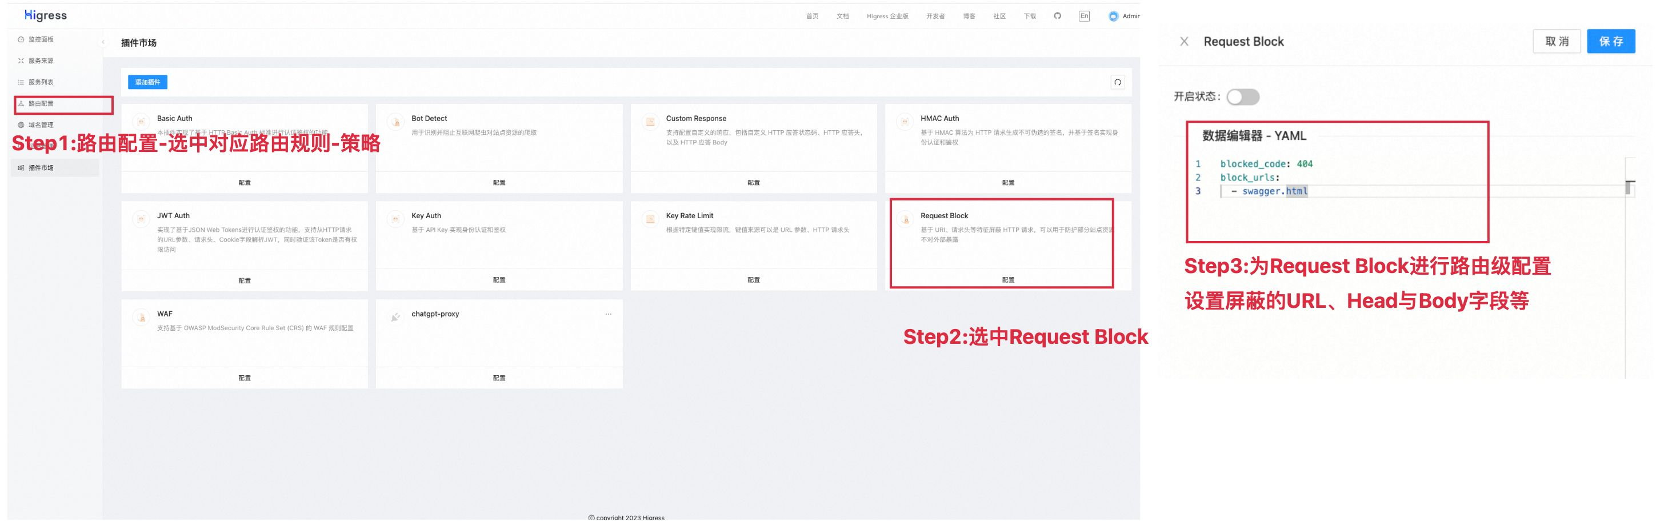Click 配置 under Key Auth
Screen dimensions: 1660x522
pos(499,280)
